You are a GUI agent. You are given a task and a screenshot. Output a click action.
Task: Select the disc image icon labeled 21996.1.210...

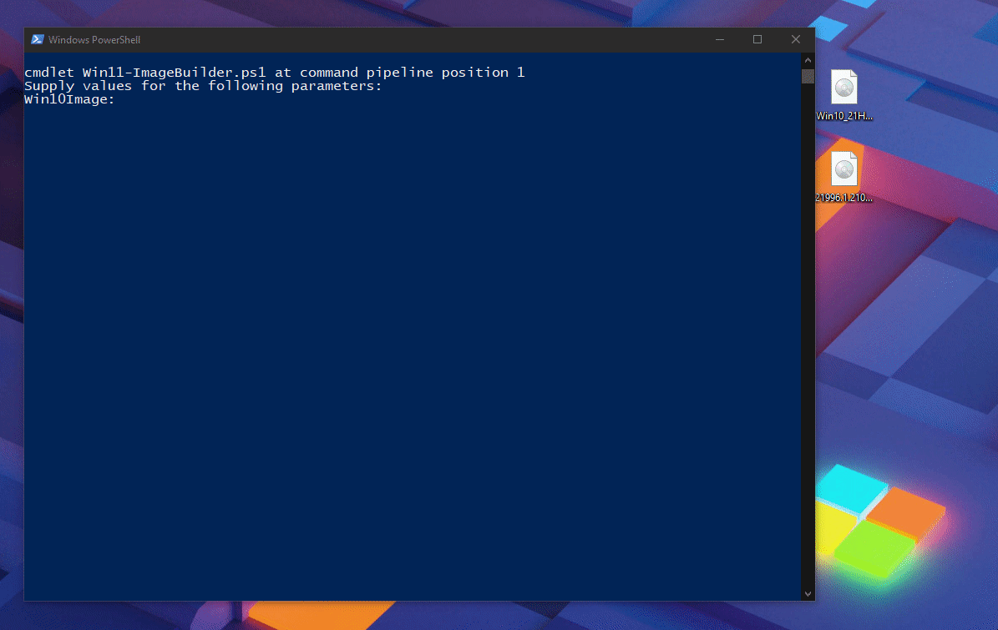(843, 169)
